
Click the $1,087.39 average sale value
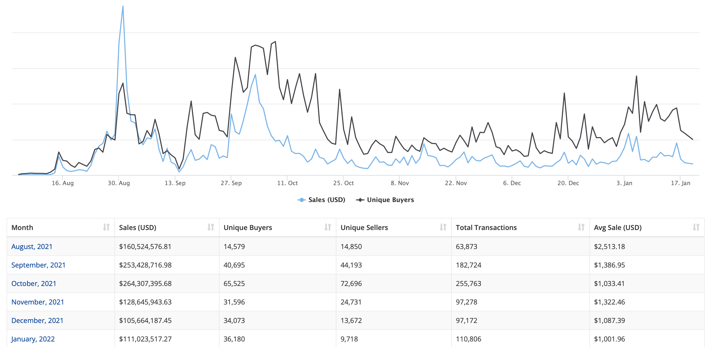[610, 320]
